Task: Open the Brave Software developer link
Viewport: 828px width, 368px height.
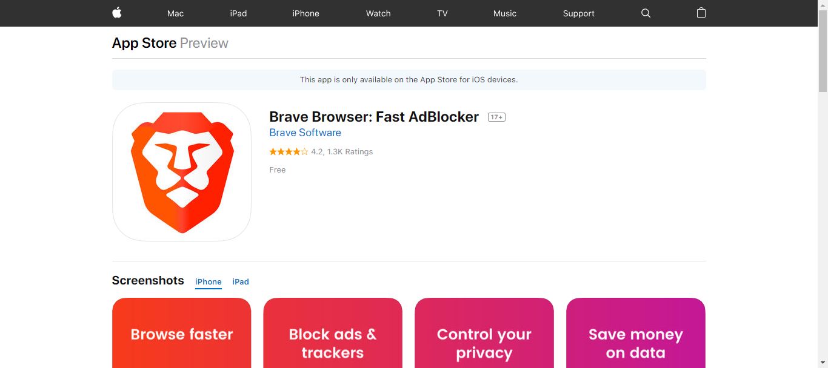Action: [305, 133]
